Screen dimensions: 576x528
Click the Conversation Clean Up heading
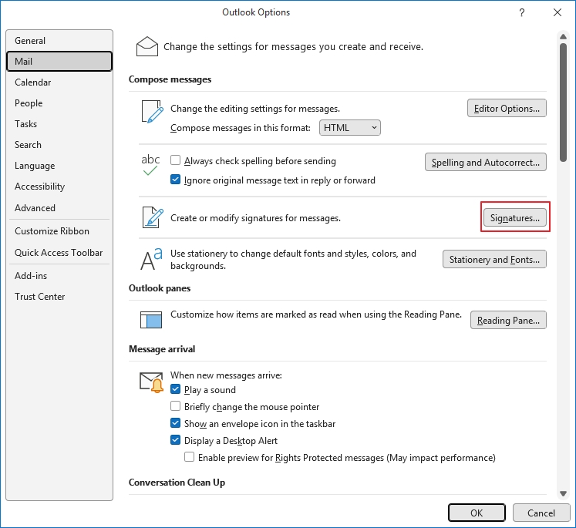(177, 482)
